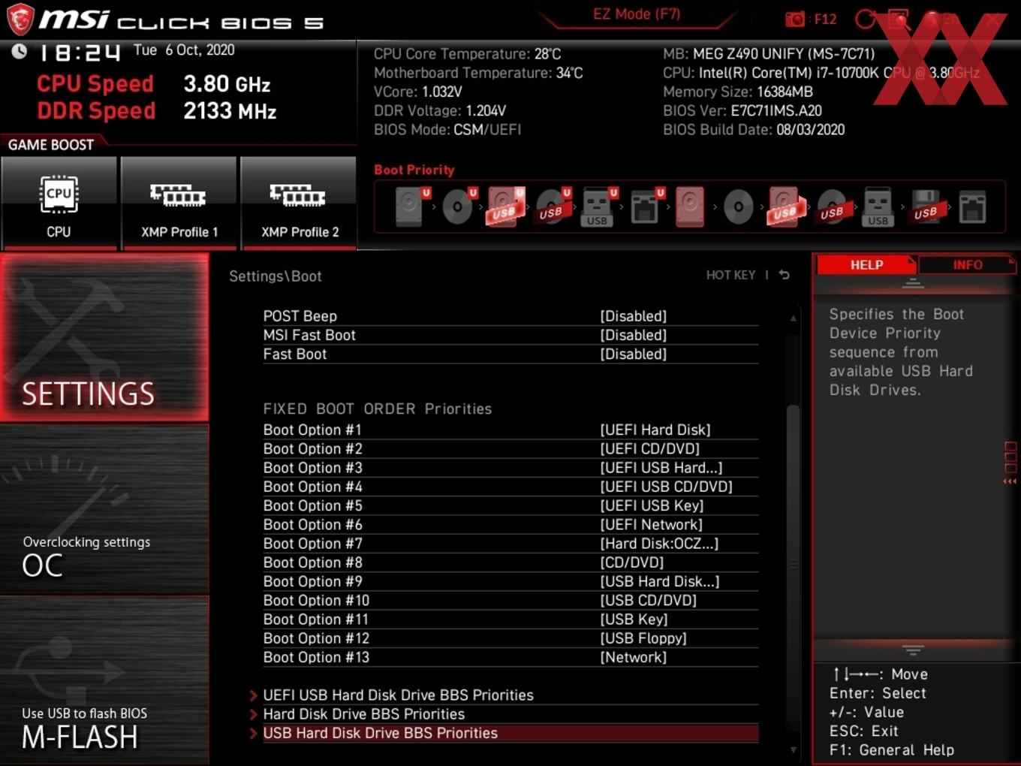Open the SETTINGS menu panel
The image size is (1021, 766).
(x=104, y=337)
